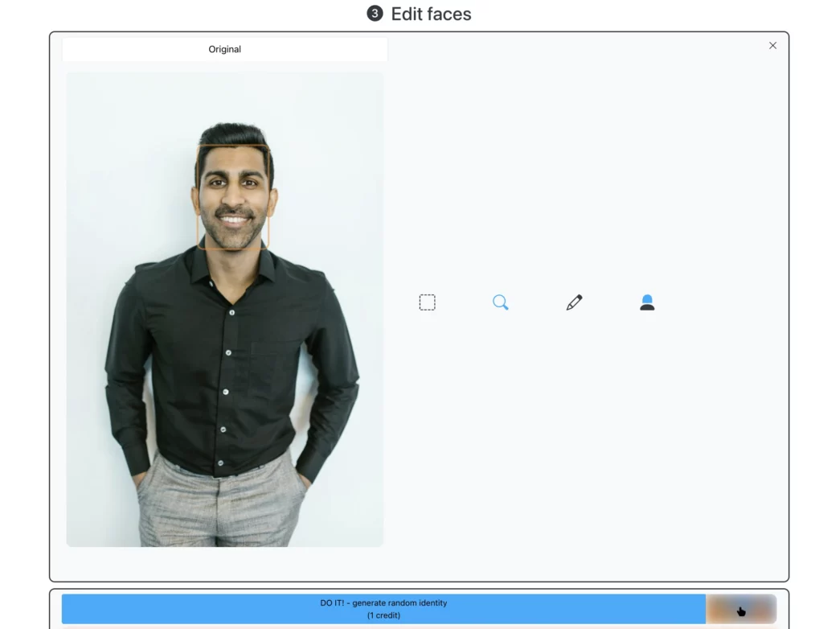The image size is (823, 629).
Task: Click the Edit faces heading text
Action: coord(431,14)
